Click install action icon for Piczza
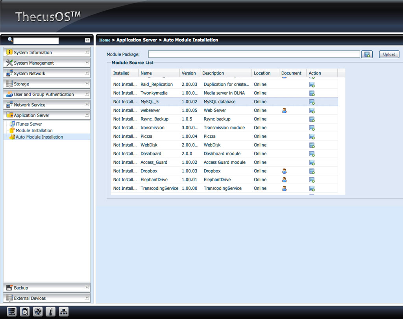 [312, 137]
